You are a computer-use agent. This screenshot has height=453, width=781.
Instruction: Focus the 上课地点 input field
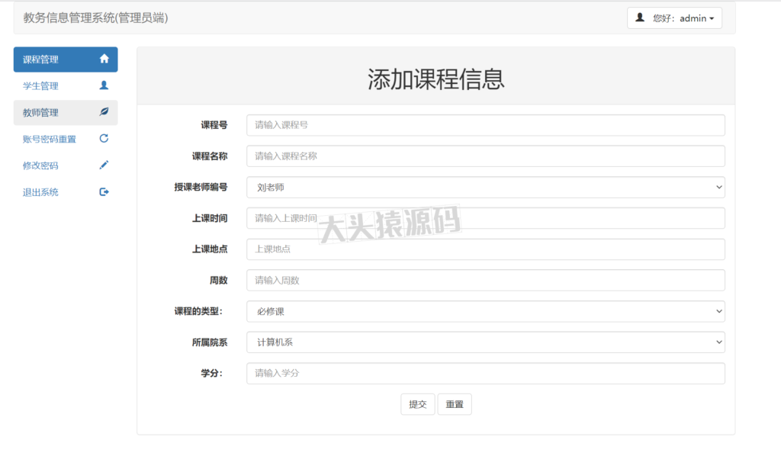tap(486, 249)
